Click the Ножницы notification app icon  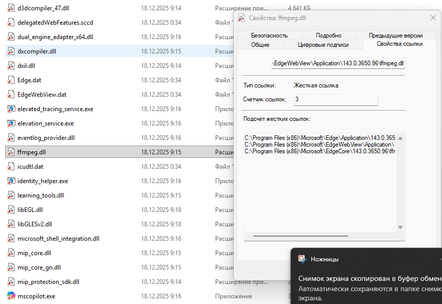(302, 259)
